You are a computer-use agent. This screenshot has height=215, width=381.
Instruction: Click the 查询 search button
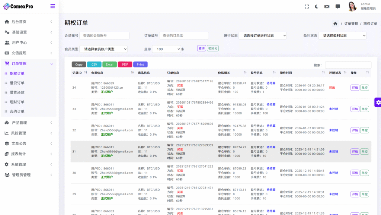coord(201,48)
